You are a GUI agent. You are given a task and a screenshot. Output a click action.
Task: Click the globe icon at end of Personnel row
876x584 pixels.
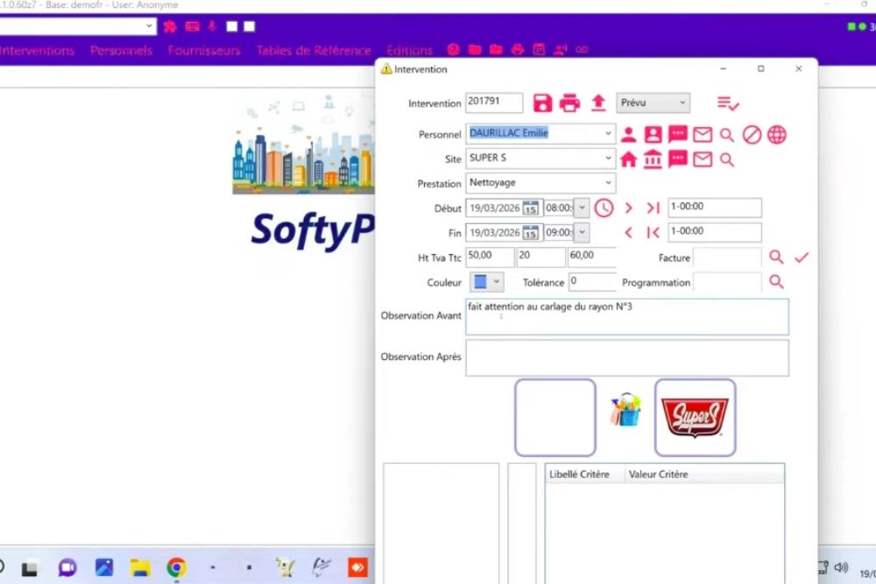click(775, 133)
